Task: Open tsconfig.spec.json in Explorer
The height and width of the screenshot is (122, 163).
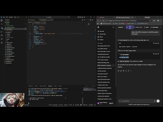Action: pyautogui.click(x=10, y=56)
